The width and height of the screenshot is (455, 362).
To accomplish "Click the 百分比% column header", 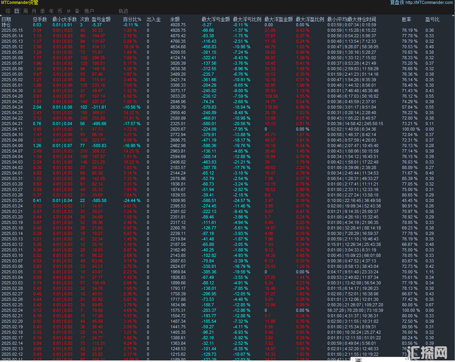I will click(x=132, y=19).
